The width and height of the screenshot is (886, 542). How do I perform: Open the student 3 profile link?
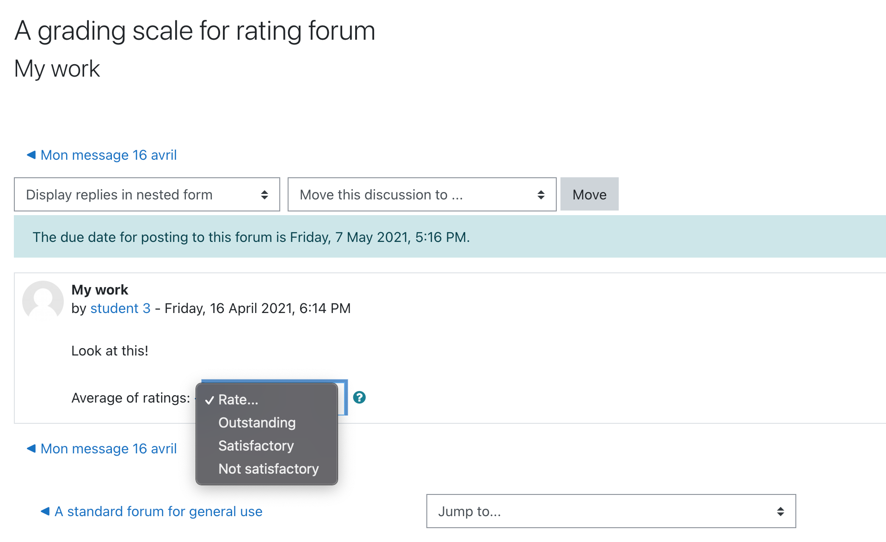120,308
